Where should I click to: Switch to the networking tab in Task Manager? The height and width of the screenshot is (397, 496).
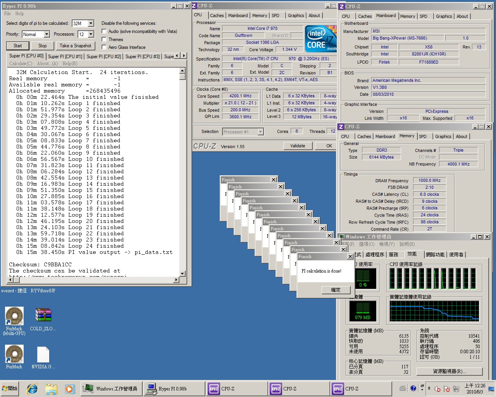tap(435, 254)
